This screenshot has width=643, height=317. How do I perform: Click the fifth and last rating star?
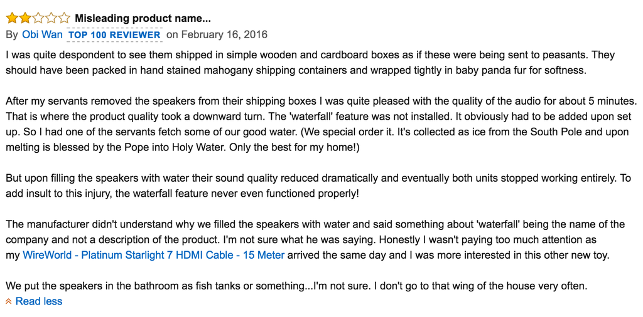coord(64,18)
